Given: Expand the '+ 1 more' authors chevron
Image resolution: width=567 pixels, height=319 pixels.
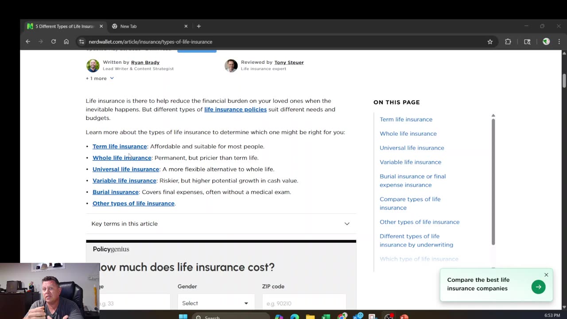Looking at the screenshot, I should point(112,78).
